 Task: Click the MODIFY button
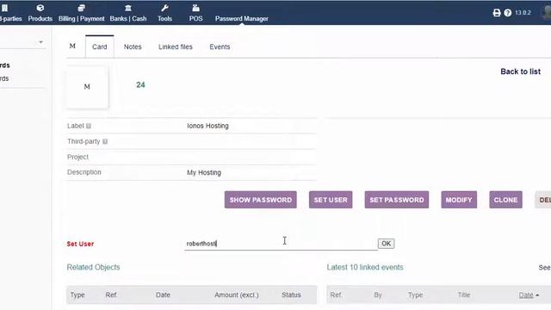click(459, 200)
